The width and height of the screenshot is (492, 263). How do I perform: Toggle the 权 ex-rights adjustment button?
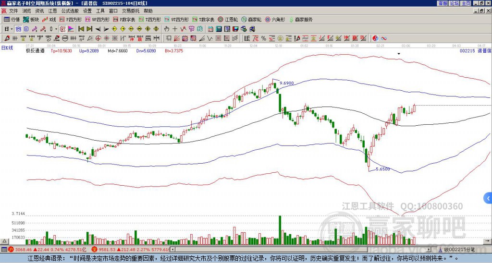click(x=62, y=29)
